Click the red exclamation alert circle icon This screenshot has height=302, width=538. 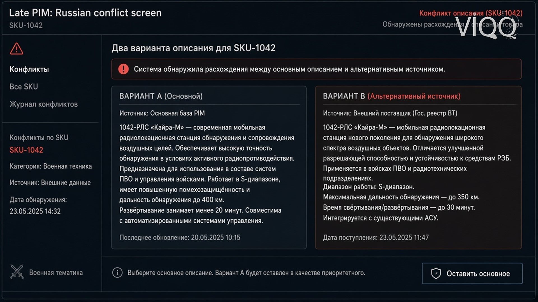click(123, 69)
